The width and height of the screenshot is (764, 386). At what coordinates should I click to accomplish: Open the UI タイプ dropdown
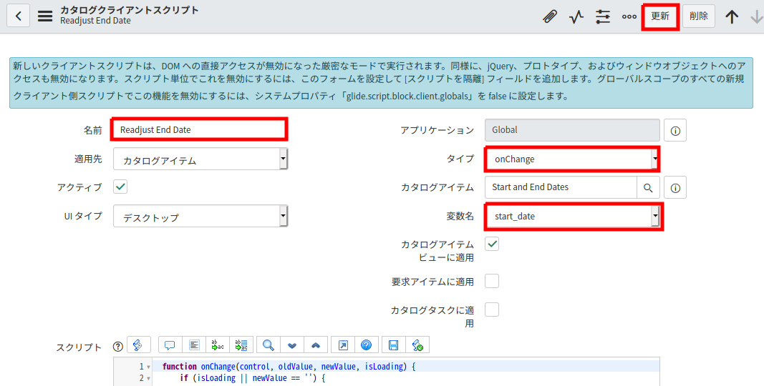pyautogui.click(x=200, y=217)
